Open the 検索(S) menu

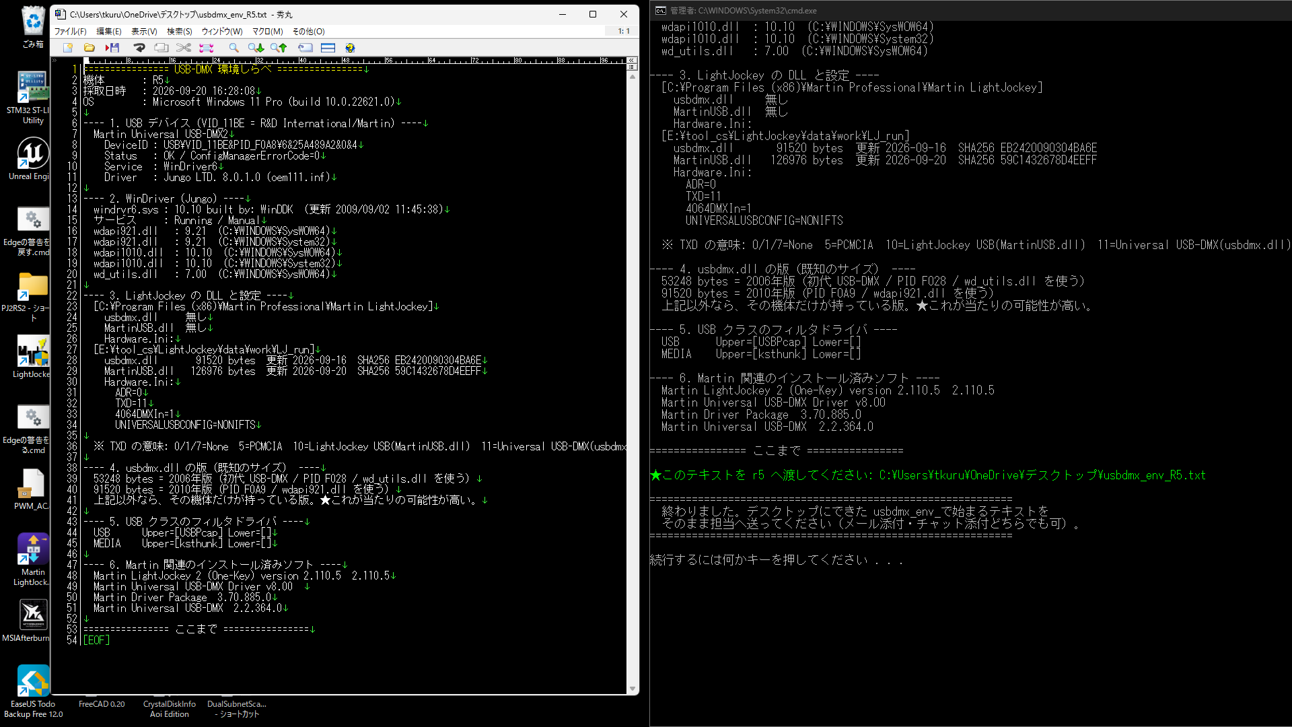tap(180, 31)
